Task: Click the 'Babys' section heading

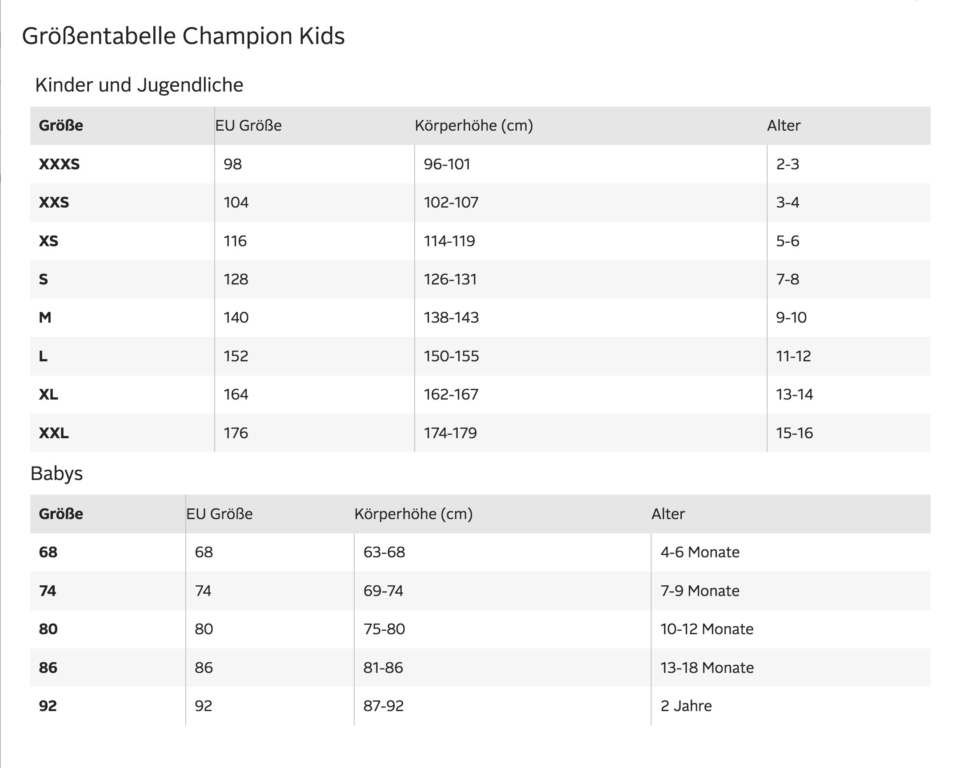Action: [56, 473]
